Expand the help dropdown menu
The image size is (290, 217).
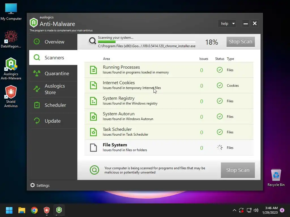click(x=227, y=23)
